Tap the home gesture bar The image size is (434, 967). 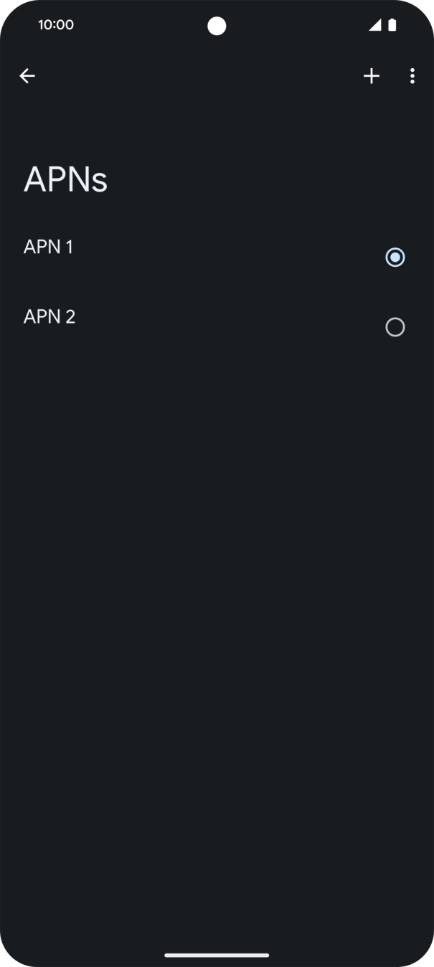[217, 955]
